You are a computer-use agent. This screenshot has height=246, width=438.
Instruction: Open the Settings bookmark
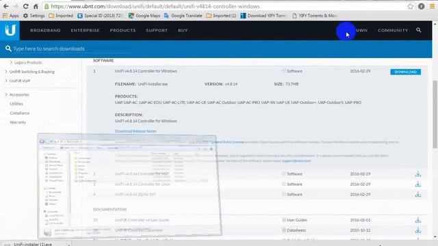coord(34,16)
